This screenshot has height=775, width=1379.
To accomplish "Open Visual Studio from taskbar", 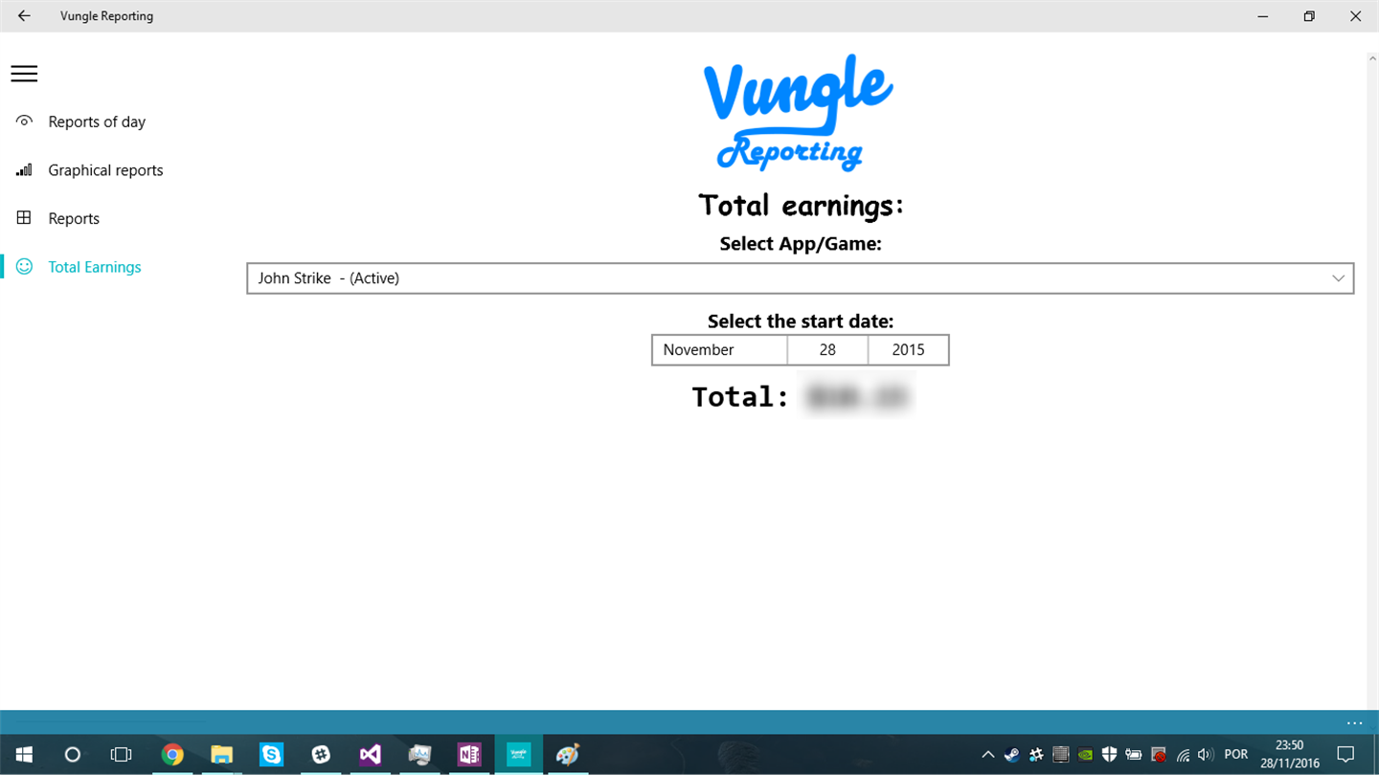I will click(371, 755).
